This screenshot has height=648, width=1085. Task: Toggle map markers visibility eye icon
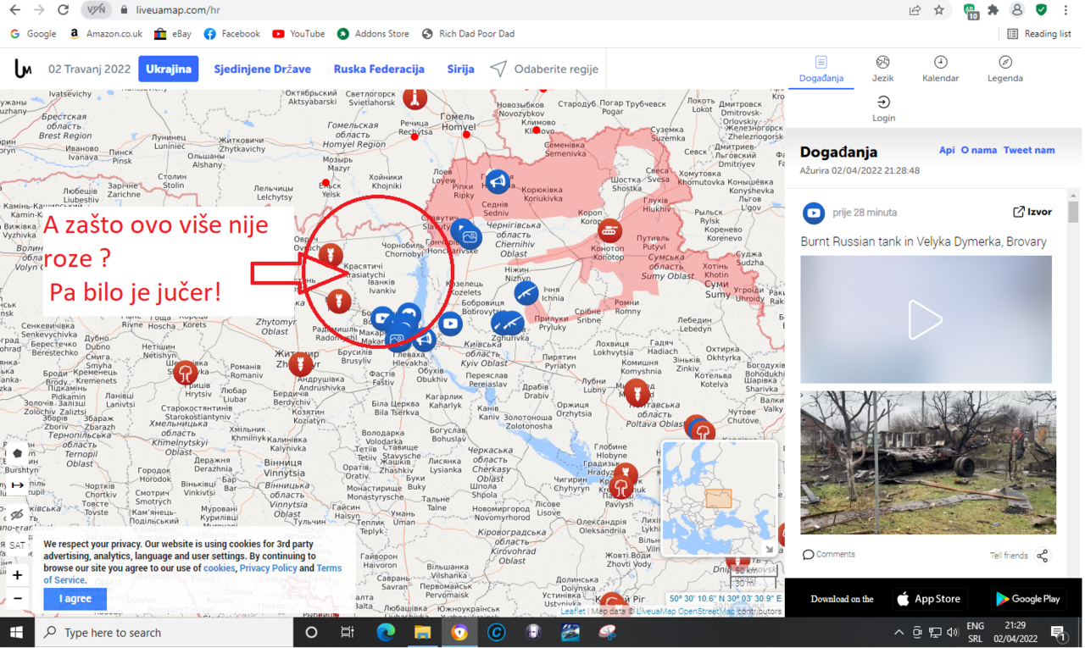pos(18,515)
